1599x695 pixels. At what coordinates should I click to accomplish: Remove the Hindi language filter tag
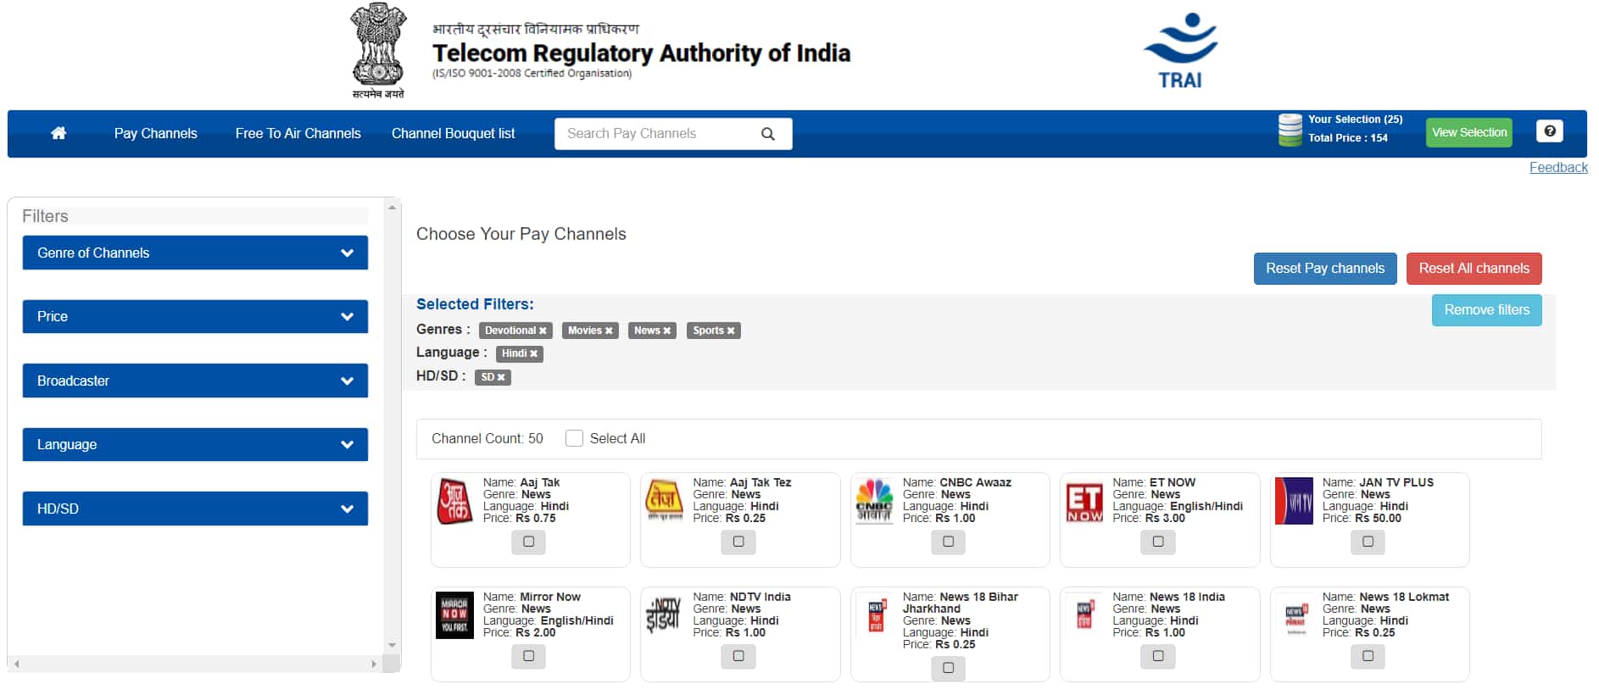click(533, 354)
